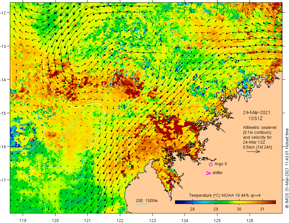Click the 29 tick on temperature scale
The width and height of the screenshot is (289, 223).
point(216,209)
